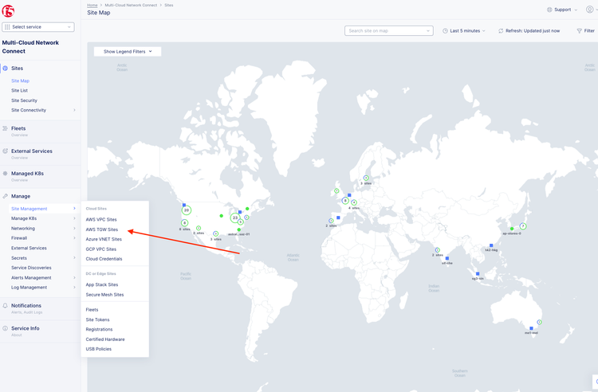This screenshot has width=598, height=392.
Task: Select GCP VPC Sites
Action: click(x=101, y=249)
